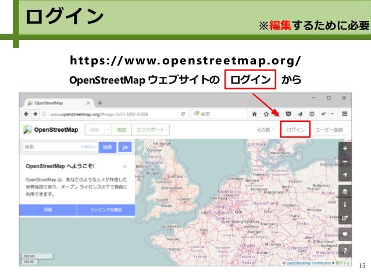Select the OpenStreetMap browser tab
Viewport: 371px width, 278px height.
pos(58,103)
